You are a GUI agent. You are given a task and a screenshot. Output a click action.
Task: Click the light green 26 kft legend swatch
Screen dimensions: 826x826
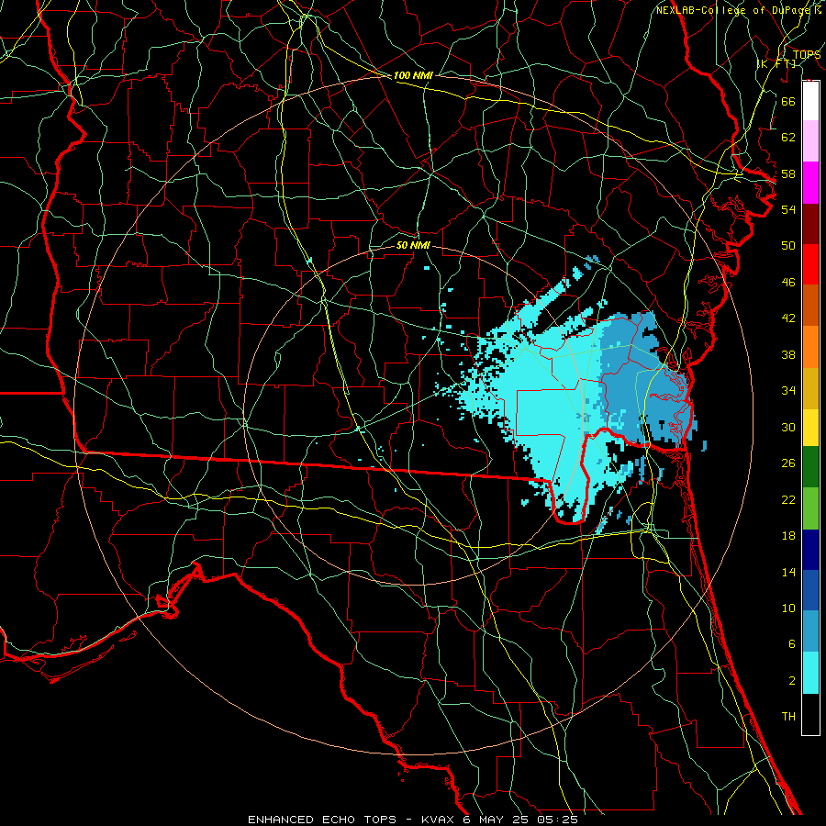pos(810,508)
